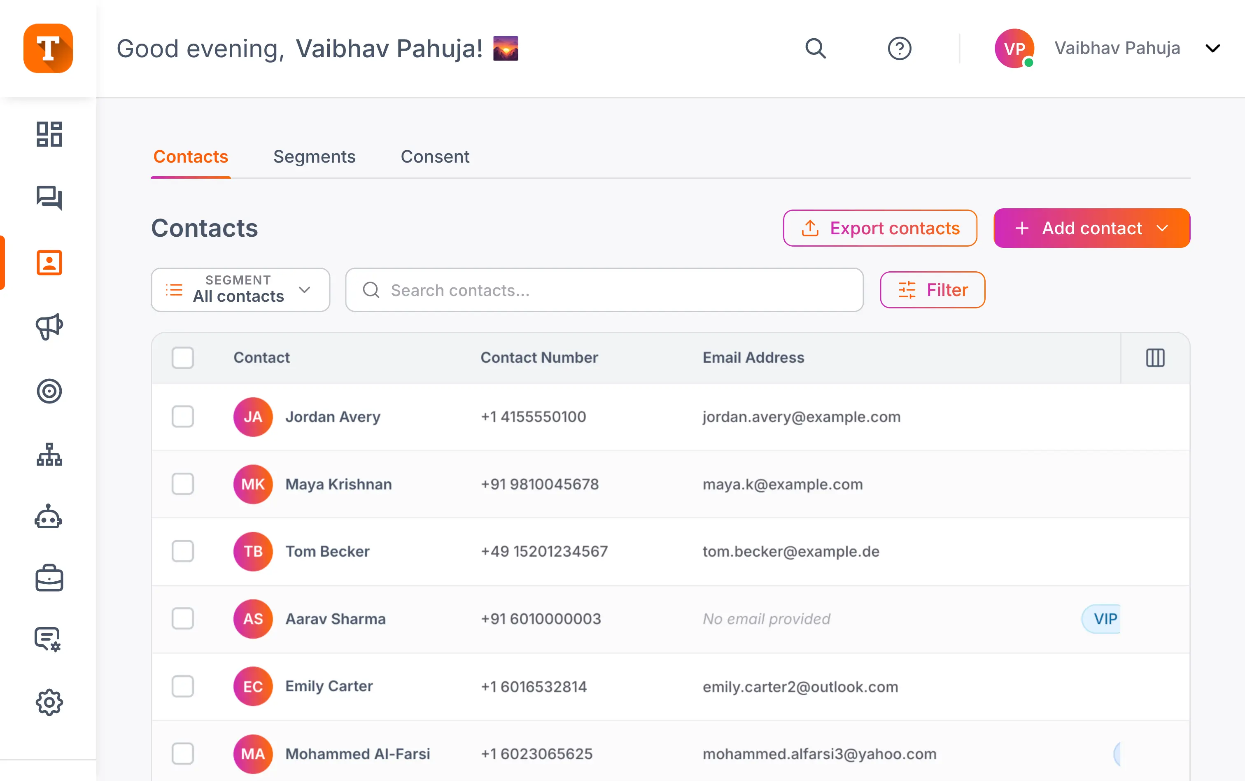Click phone number +91 9810045678
The width and height of the screenshot is (1245, 781).
click(540, 484)
